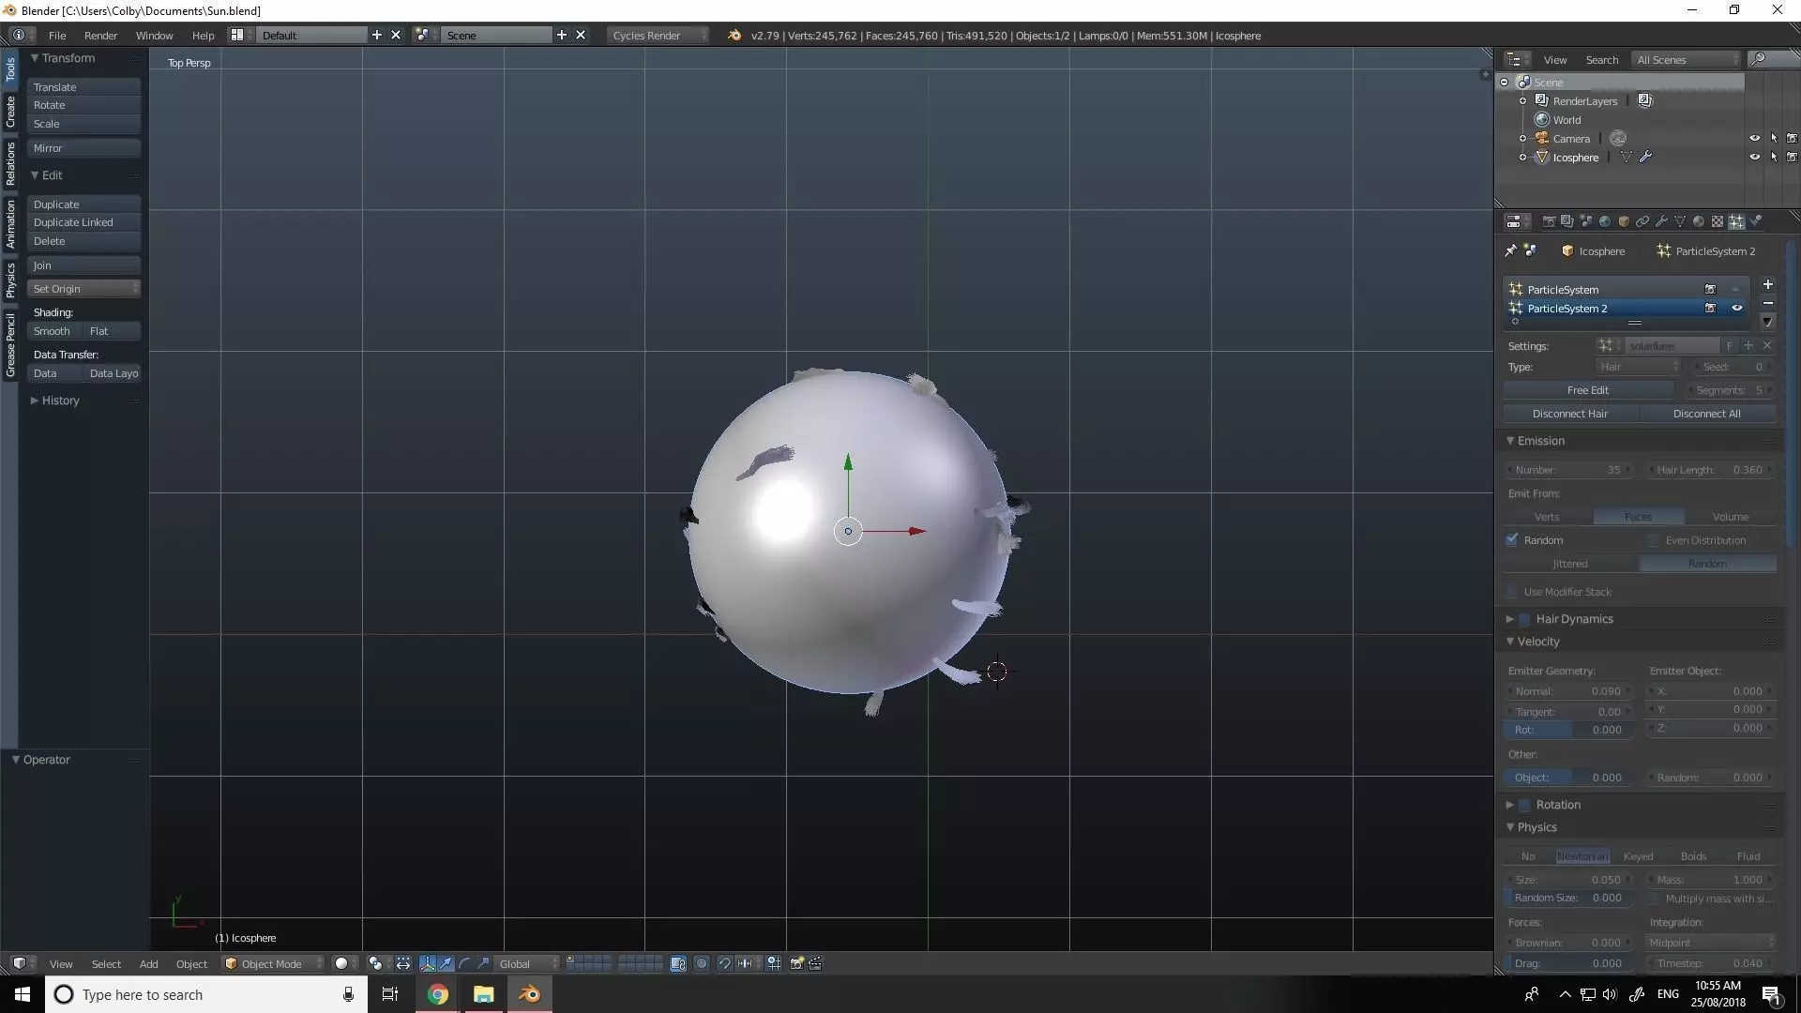Screen dimensions: 1801x1013
Task: Add a new particle system slot
Action: click(1767, 284)
